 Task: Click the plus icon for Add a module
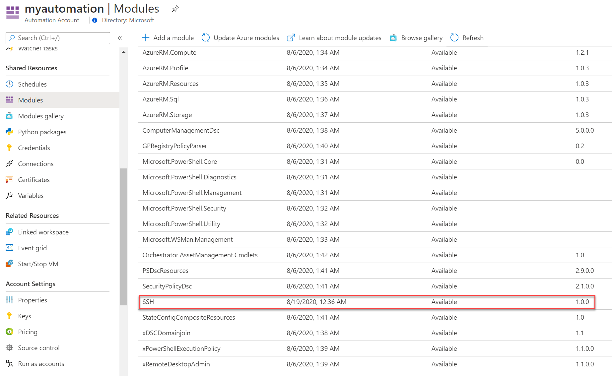[145, 38]
